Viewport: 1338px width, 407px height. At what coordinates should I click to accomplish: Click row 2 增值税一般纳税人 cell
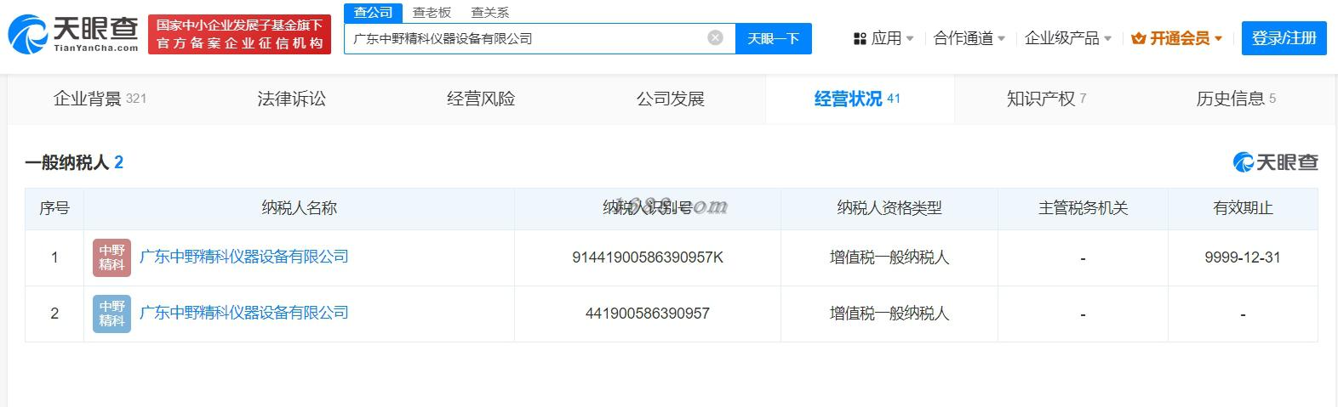[889, 314]
